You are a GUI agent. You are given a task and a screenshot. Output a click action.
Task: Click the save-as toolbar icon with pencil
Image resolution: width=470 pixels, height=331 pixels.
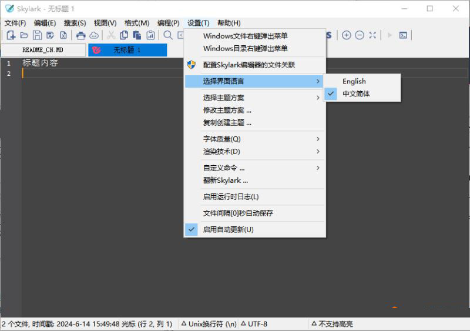(50, 35)
